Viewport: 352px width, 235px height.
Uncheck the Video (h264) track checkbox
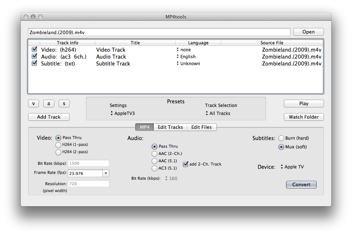[35, 49]
